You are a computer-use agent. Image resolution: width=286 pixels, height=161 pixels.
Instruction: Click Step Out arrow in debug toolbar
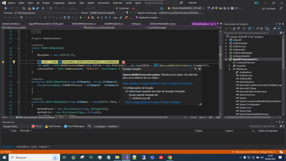coord(110,18)
